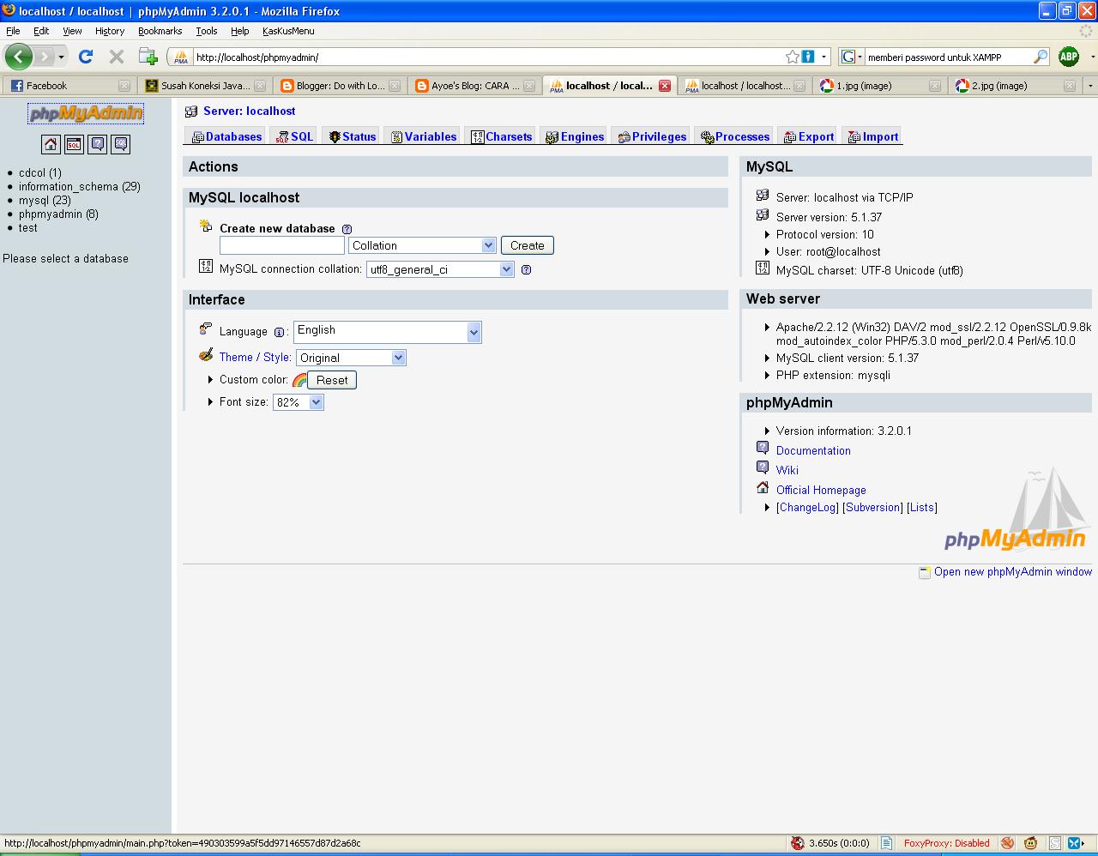The height and width of the screenshot is (856, 1098).
Task: Open the Official Homepage link
Action: point(821,490)
